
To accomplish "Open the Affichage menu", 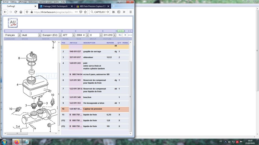I will tap(22, 2).
